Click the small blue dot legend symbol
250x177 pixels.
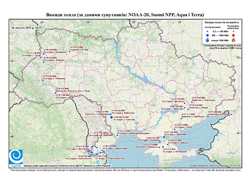[208, 32]
